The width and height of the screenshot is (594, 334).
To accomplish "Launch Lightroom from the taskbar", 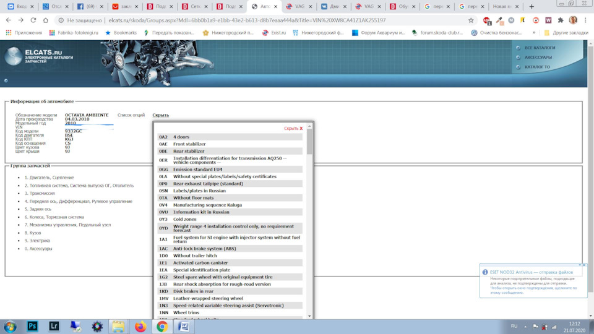I will click(x=54, y=326).
